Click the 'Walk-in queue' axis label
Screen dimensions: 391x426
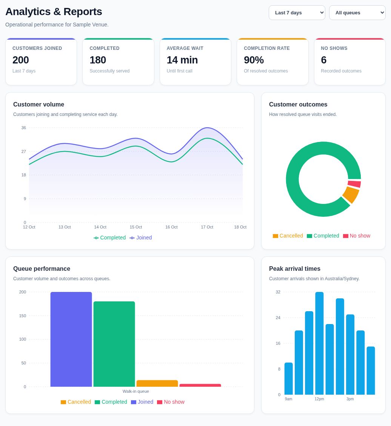(136, 392)
